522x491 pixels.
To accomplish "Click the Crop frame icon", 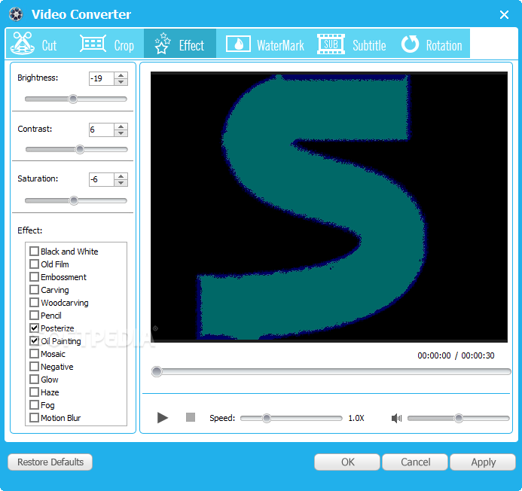I will coord(93,43).
